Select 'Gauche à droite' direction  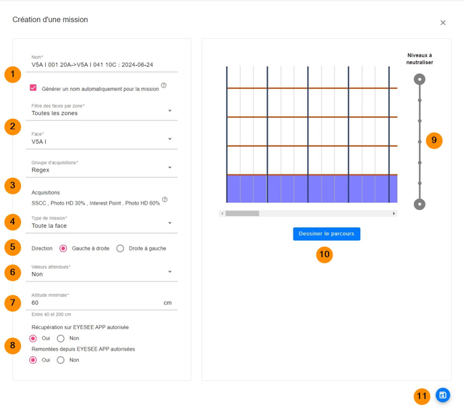(x=63, y=248)
